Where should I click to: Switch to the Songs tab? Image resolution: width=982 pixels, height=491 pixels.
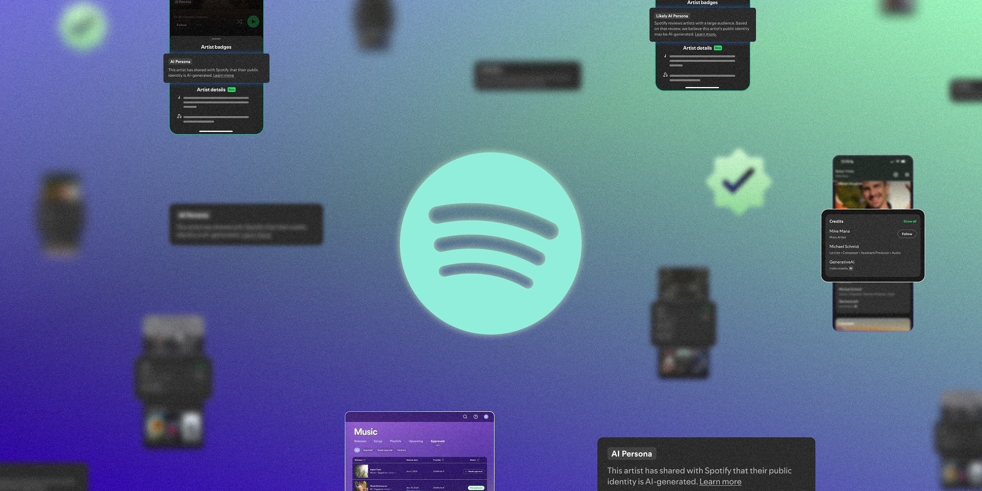(x=378, y=441)
